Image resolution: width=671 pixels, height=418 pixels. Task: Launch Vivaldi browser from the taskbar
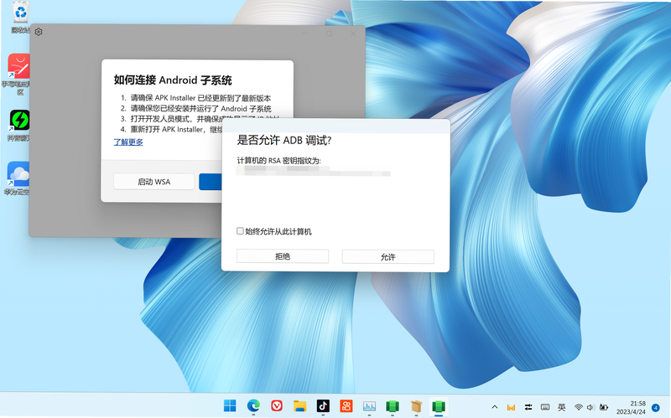point(277,405)
